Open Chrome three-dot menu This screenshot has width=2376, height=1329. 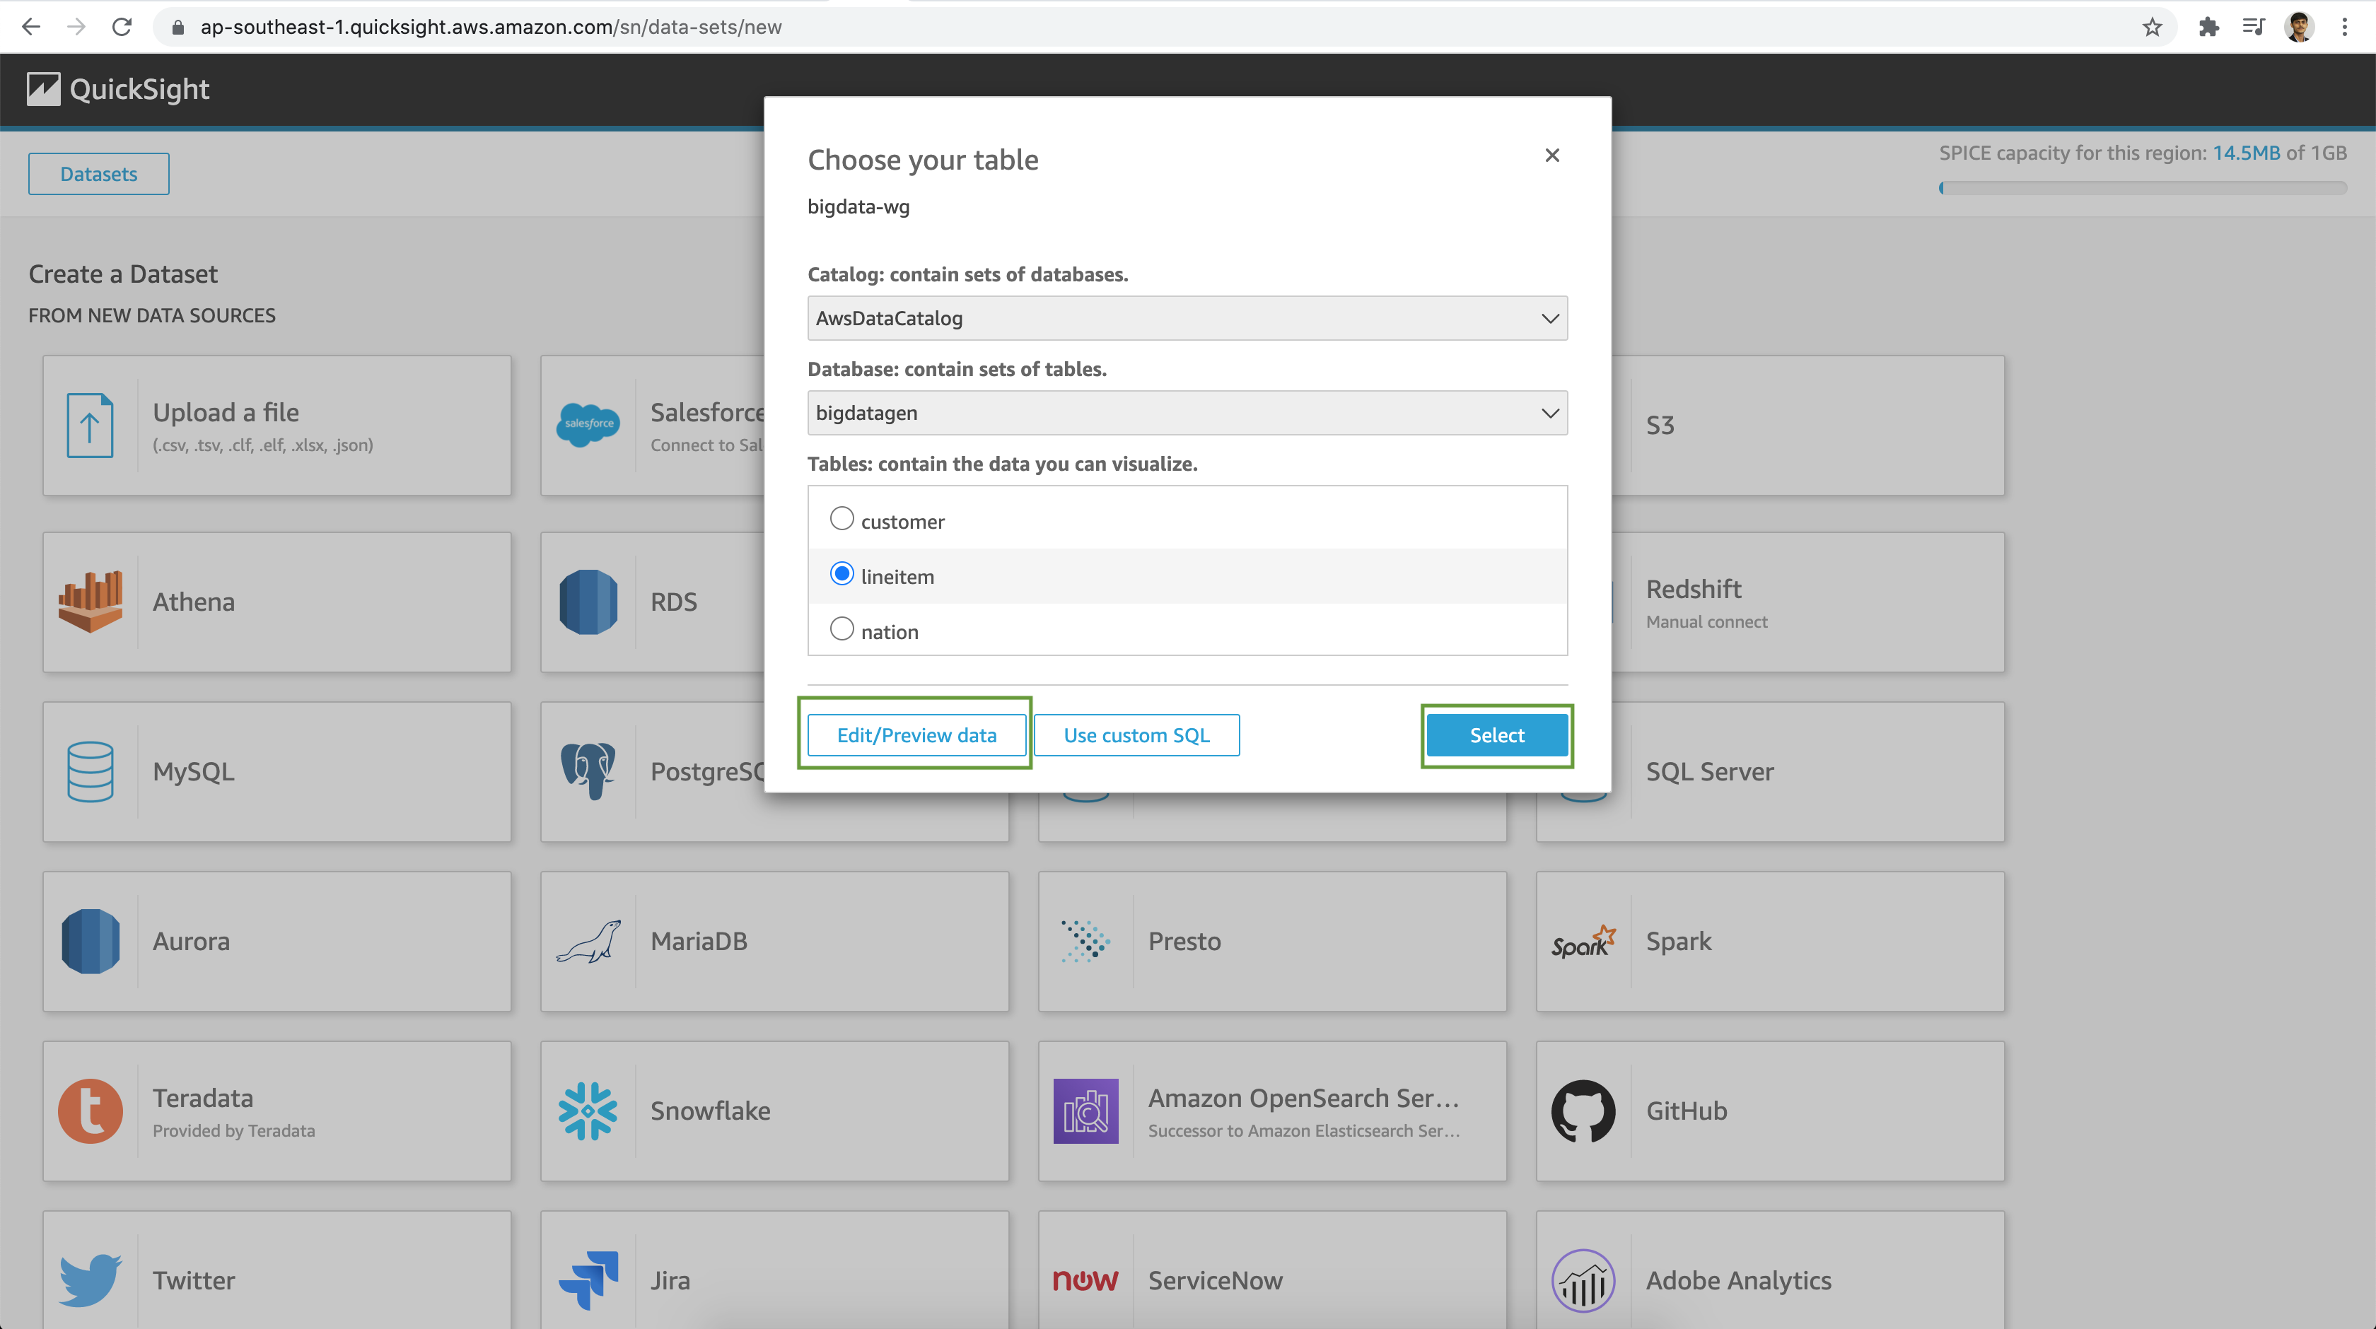tap(2345, 27)
